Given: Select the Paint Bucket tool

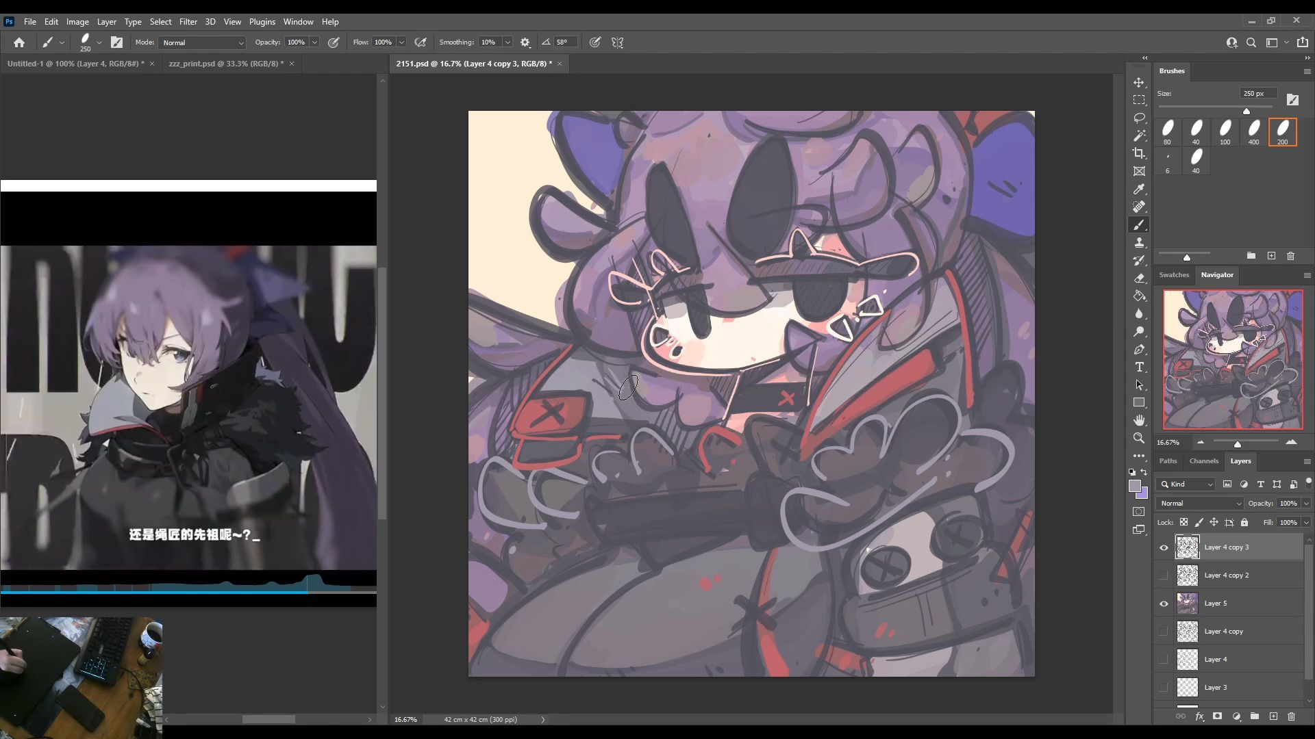Looking at the screenshot, I should point(1139,296).
